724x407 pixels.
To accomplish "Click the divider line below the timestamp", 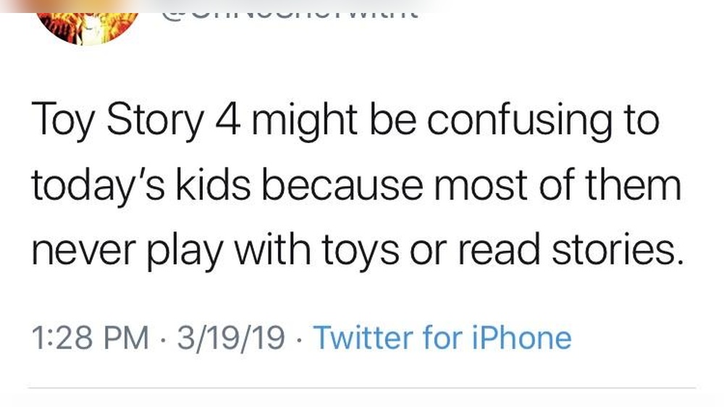I will coord(362,388).
